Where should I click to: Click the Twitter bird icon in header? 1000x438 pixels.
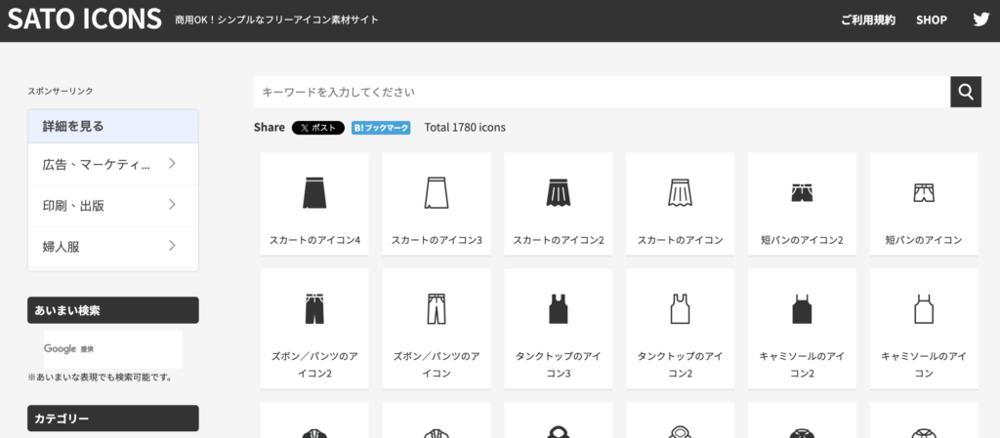click(x=980, y=20)
